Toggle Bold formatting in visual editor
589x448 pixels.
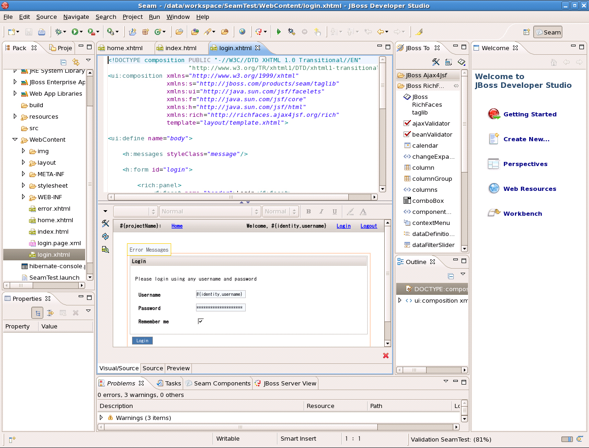(x=308, y=212)
